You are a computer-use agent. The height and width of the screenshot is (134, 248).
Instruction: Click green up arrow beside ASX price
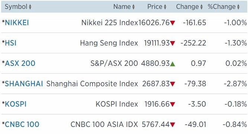(173, 64)
